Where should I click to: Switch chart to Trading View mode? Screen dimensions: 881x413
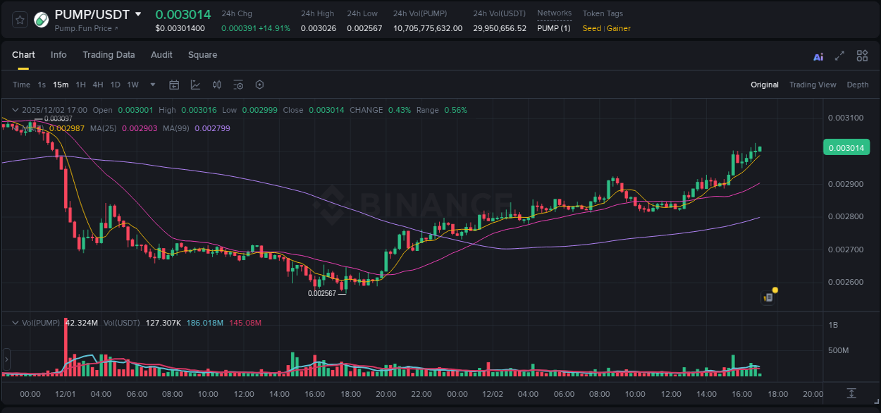[x=813, y=85]
